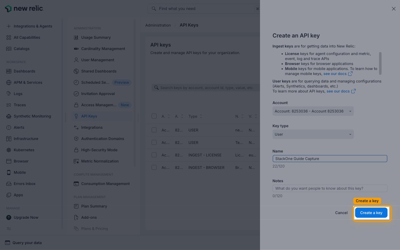Open Alerts sidebar icon
This screenshot has height=250, width=400.
9,127
